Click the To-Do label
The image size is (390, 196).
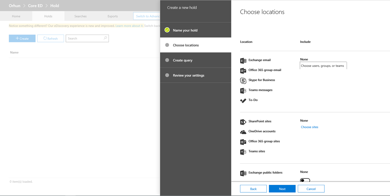[253, 100]
